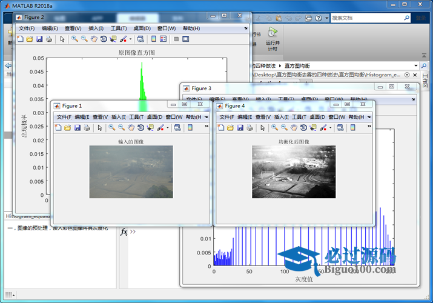The height and width of the screenshot is (303, 433).
Task: Click Save icon in Figure 1 toolbar
Action: [78, 128]
